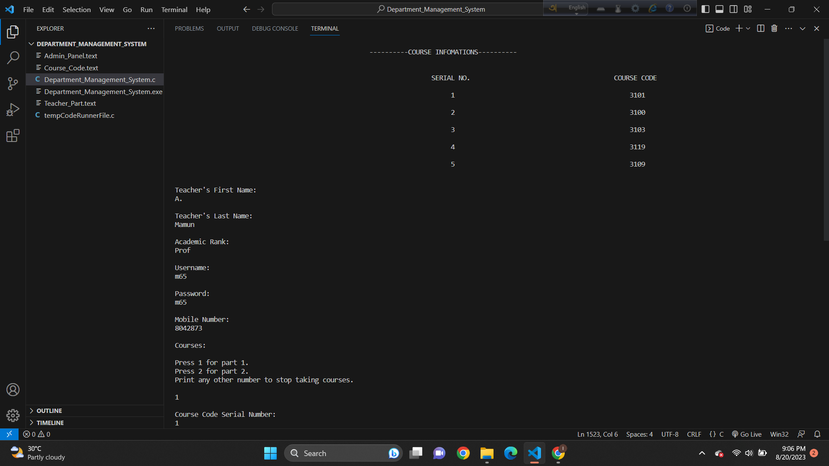This screenshot has width=829, height=466.
Task: Toggle the terminal panel maximize chevron
Action: 802,28
